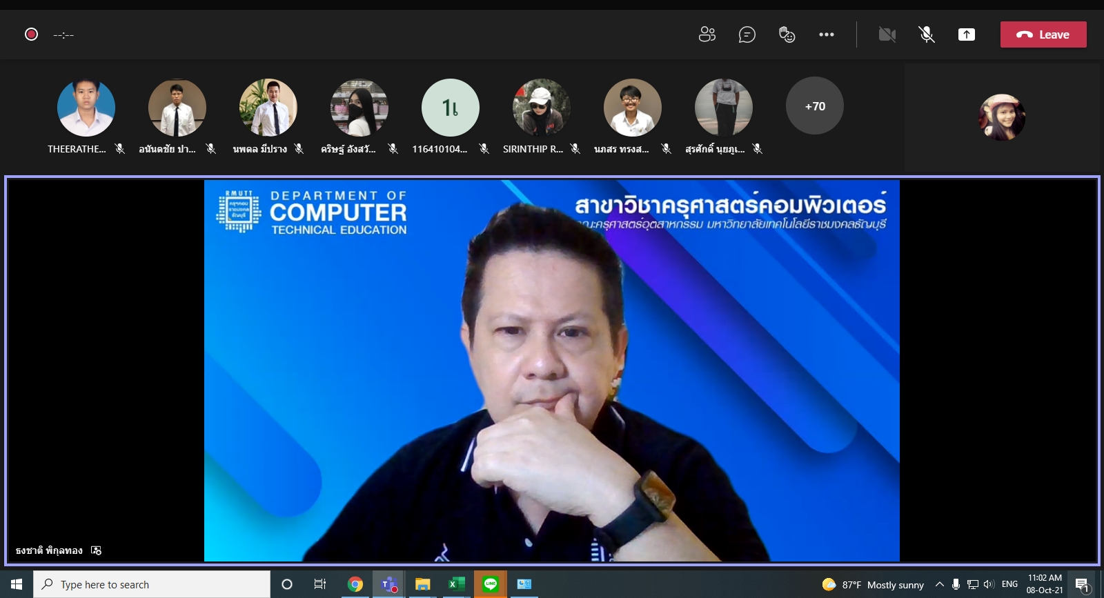This screenshot has height=598, width=1104.
Task: Open File Explorer from taskbar
Action: pos(422,584)
